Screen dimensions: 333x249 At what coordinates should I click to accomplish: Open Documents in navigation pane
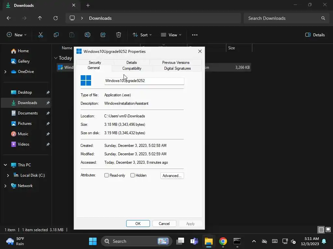(28, 113)
